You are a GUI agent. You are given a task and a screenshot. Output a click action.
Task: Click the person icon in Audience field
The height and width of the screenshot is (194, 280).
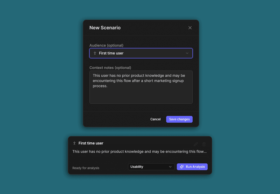pyautogui.click(x=95, y=53)
